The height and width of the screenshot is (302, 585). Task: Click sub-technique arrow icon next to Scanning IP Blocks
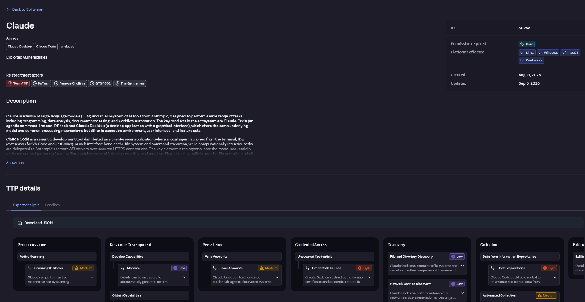(x=30, y=268)
